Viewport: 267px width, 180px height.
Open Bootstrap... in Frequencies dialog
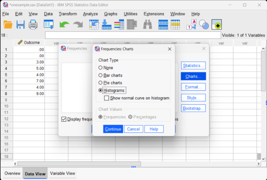[193, 108]
